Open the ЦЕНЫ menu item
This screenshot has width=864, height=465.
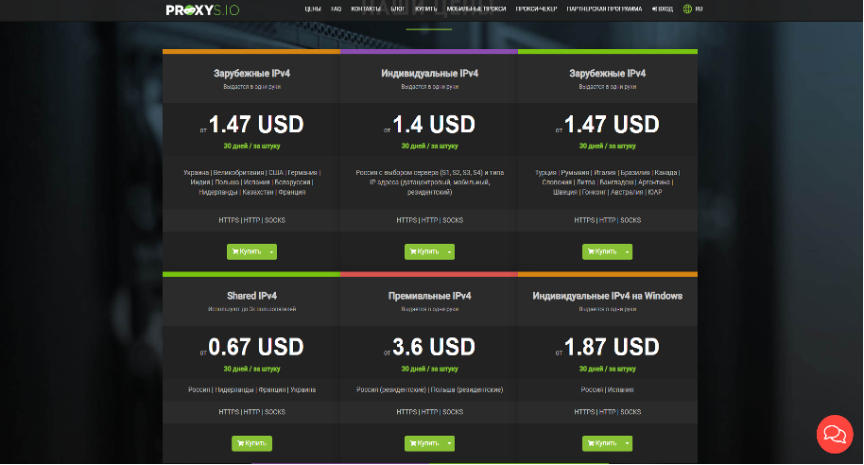tap(313, 9)
